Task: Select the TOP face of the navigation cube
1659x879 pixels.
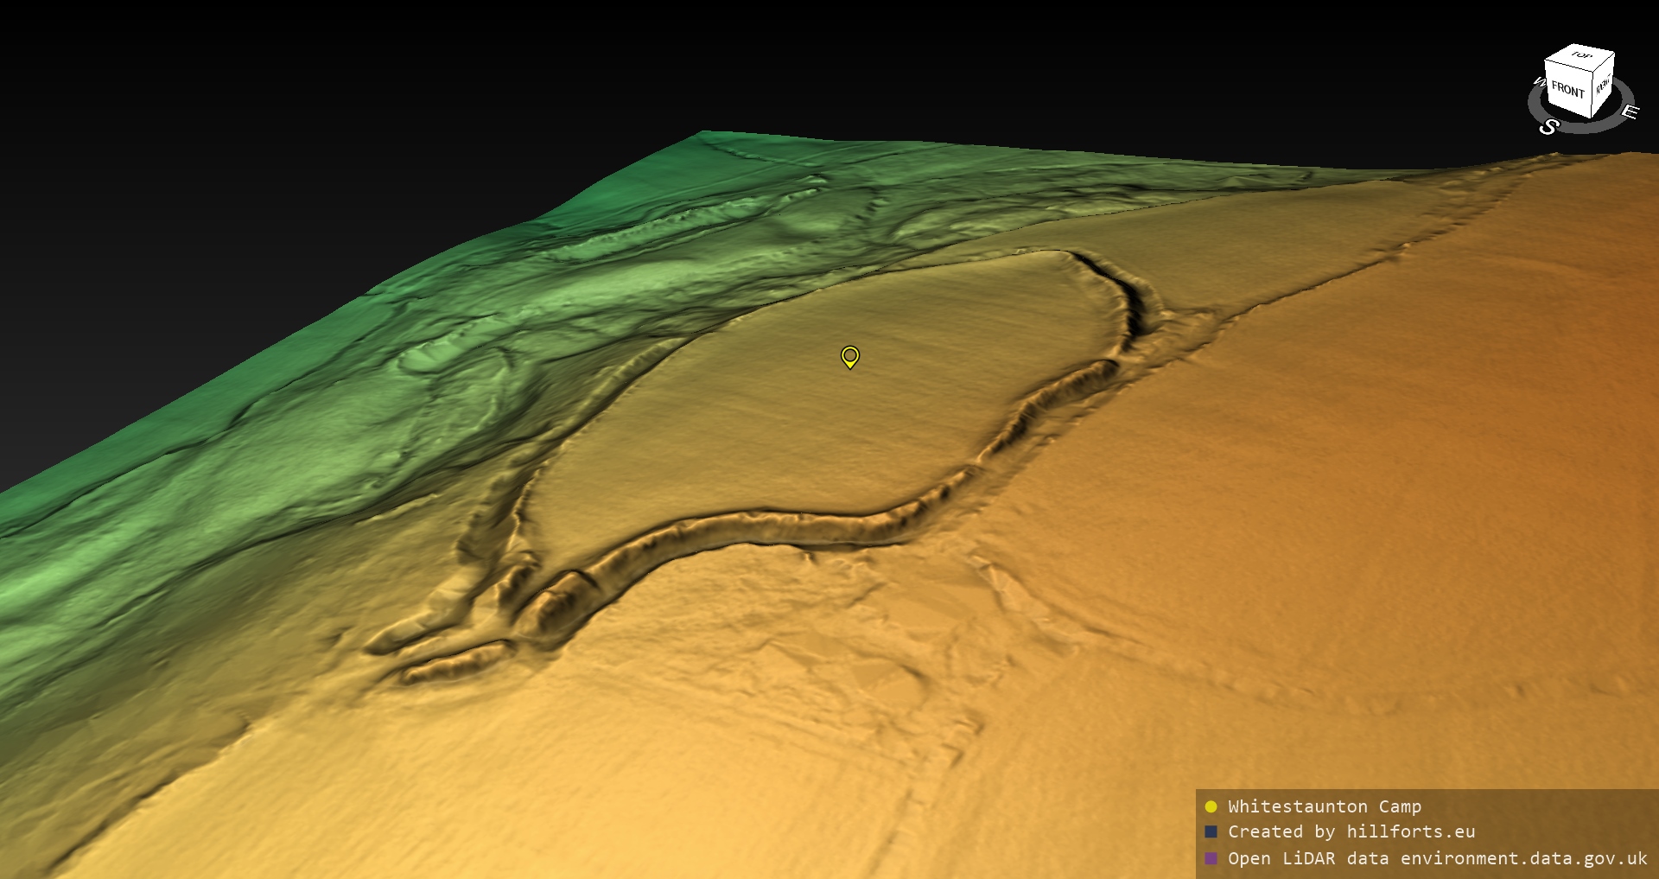Action: 1581,56
